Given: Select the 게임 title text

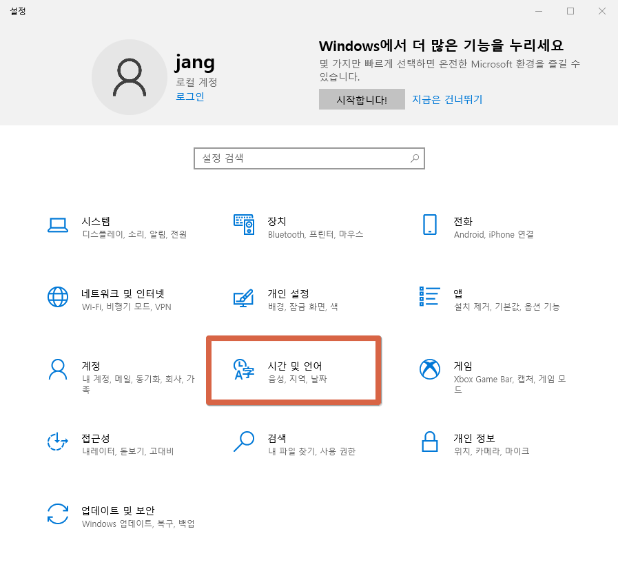Looking at the screenshot, I should (x=463, y=366).
